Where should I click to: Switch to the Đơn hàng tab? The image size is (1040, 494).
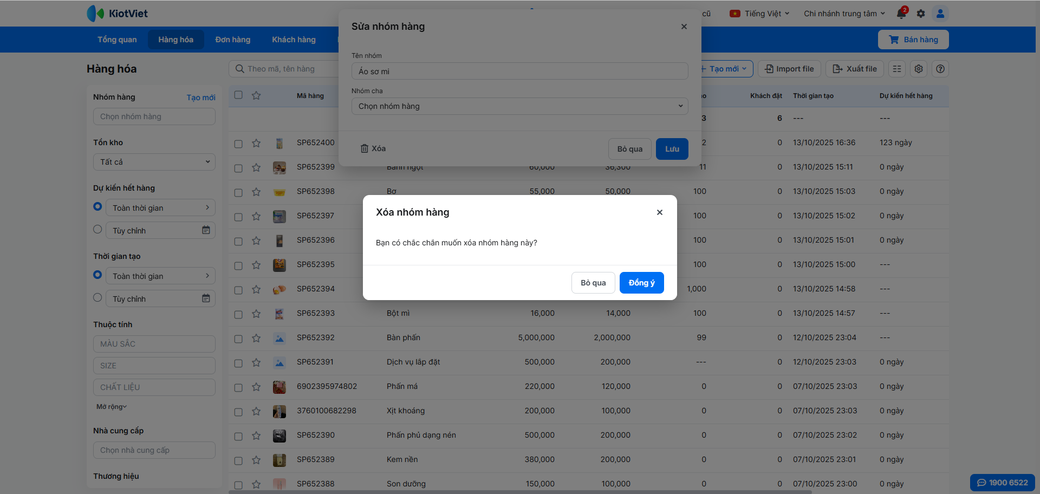pos(233,40)
